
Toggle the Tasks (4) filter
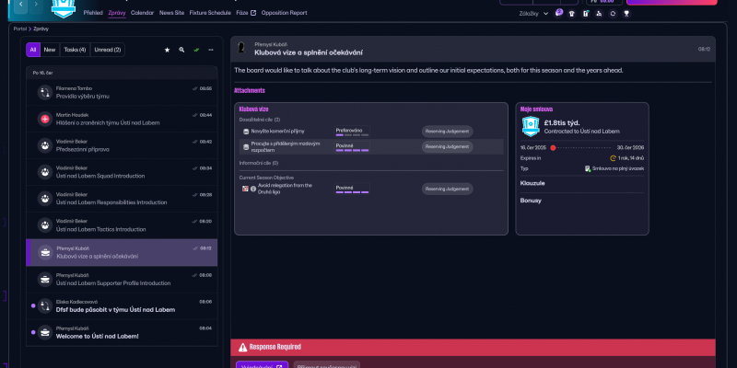74,49
